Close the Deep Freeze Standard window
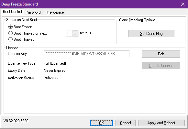The width and height of the screenshot is (188, 129). point(183,4)
